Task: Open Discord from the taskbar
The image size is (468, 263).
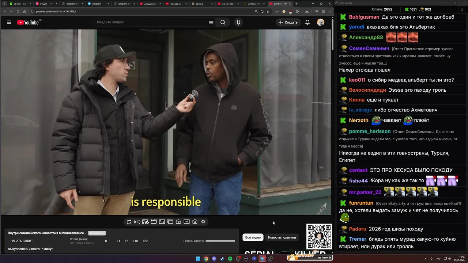Action: click(x=214, y=259)
